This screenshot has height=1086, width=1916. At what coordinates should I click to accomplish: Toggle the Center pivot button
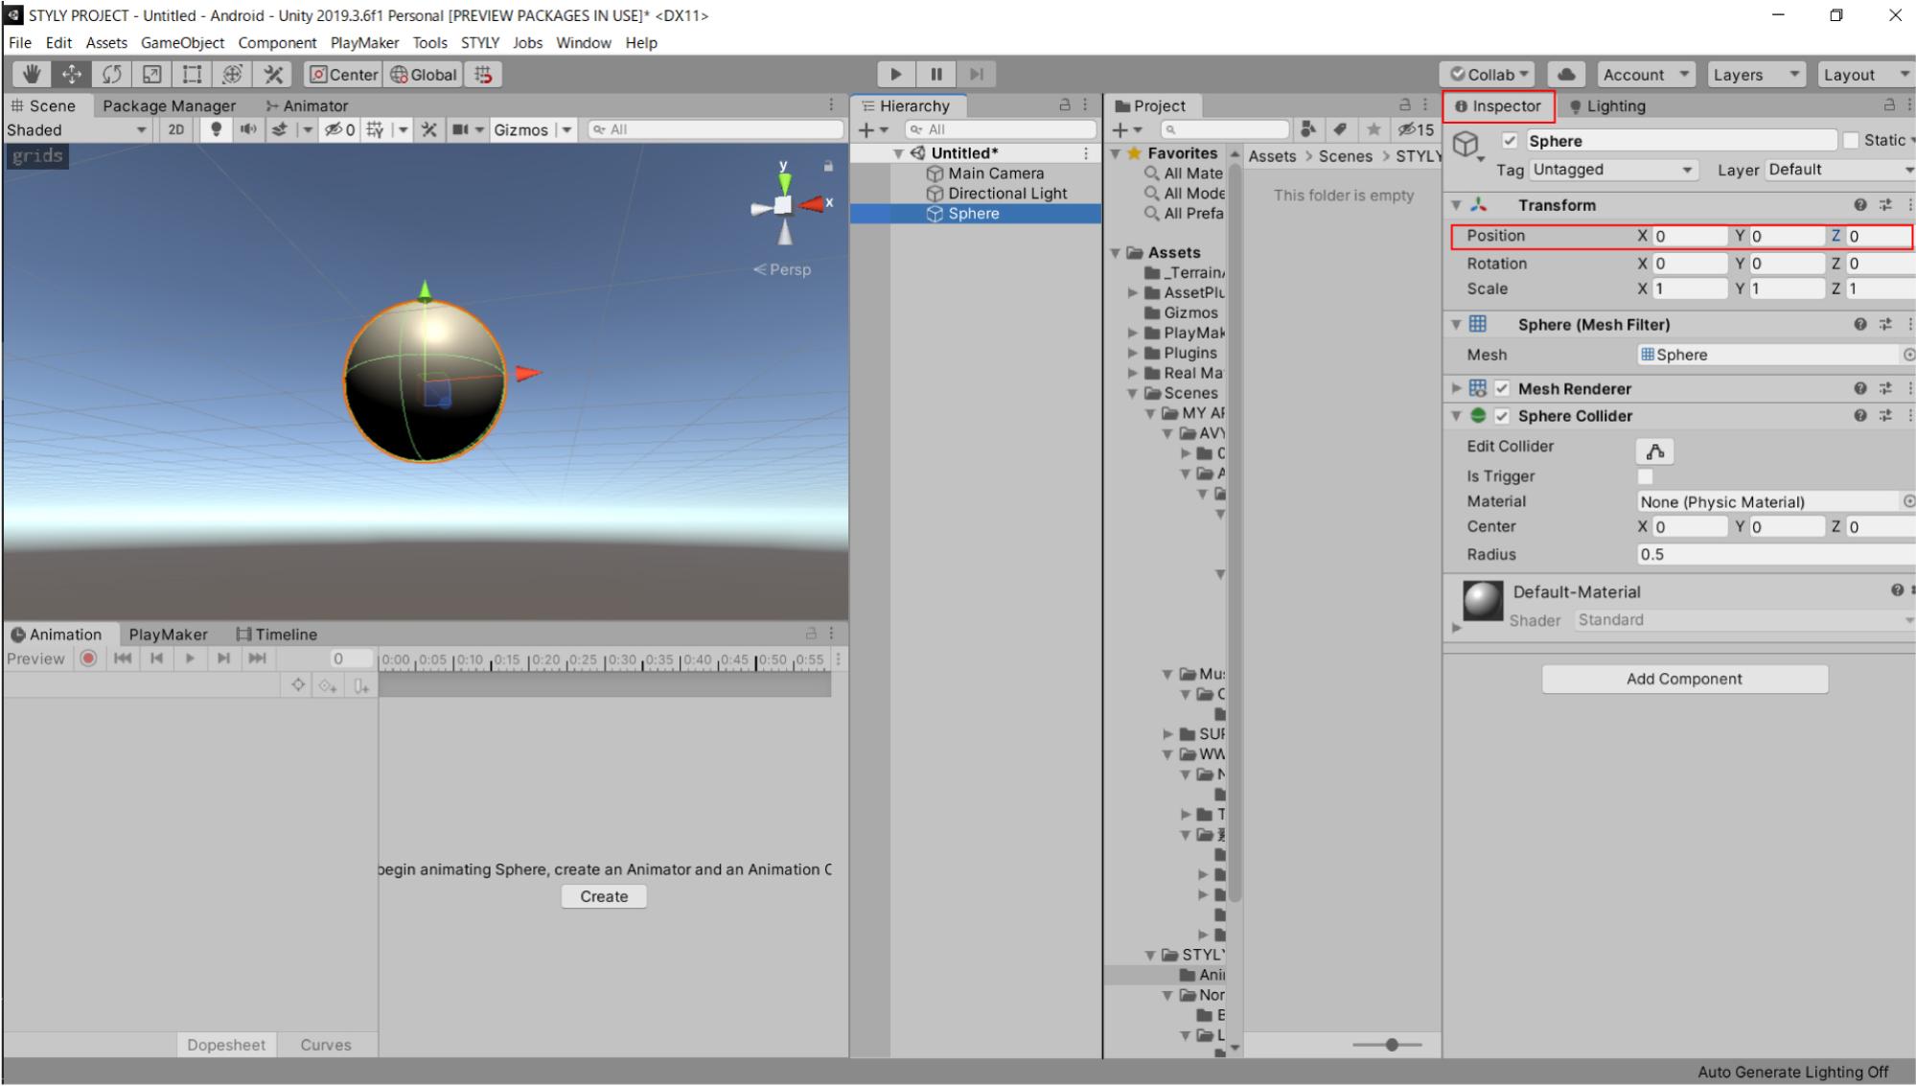pyautogui.click(x=344, y=74)
